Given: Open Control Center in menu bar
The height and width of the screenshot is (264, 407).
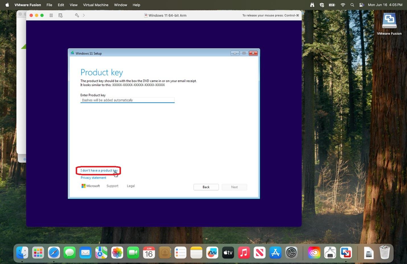Looking at the screenshot, I should point(361,5).
